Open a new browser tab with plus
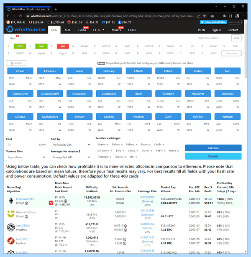This screenshot has width=251, height=257. click(56, 9)
